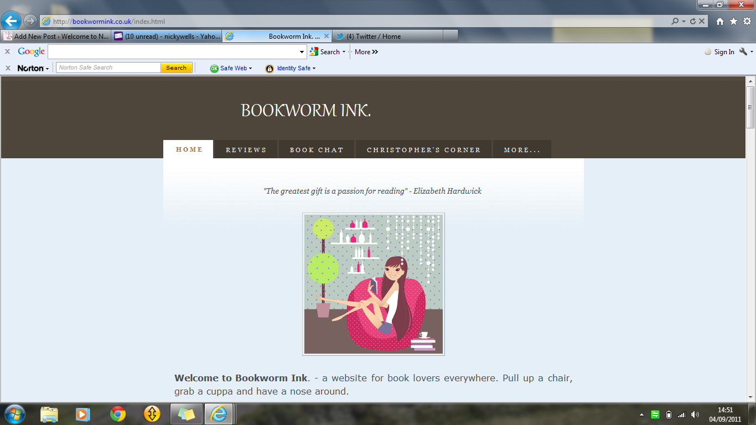Click the Google toolbar wrench settings icon

point(743,51)
